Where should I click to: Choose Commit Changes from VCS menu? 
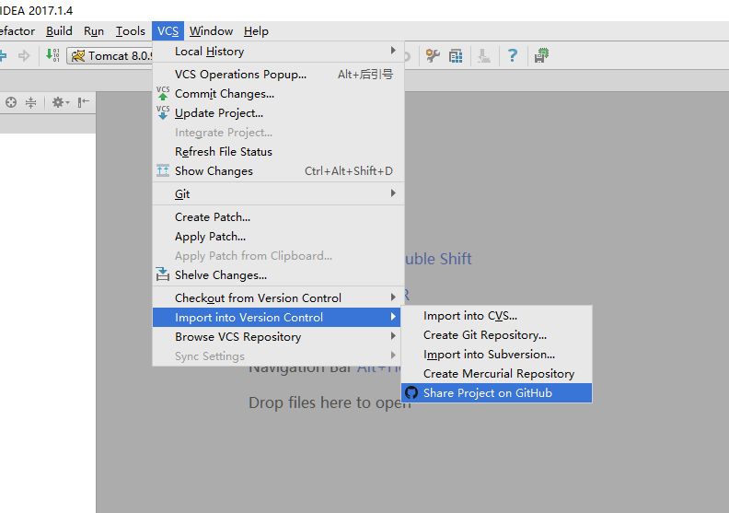click(x=278, y=94)
